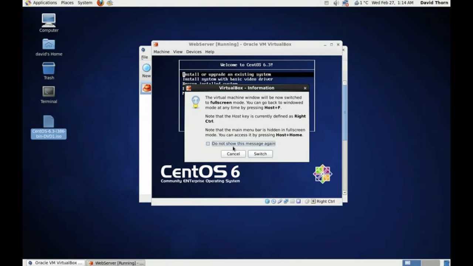Open the System menu in top panel

(85, 3)
